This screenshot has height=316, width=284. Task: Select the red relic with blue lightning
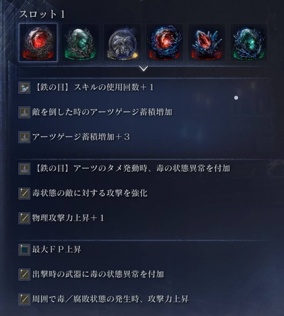click(165, 42)
